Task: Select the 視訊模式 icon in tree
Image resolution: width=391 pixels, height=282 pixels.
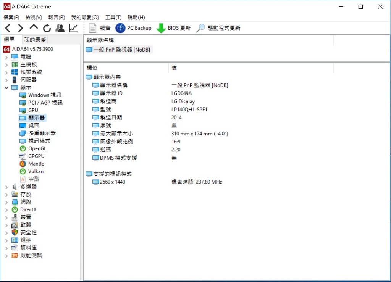Action: pyautogui.click(x=23, y=141)
